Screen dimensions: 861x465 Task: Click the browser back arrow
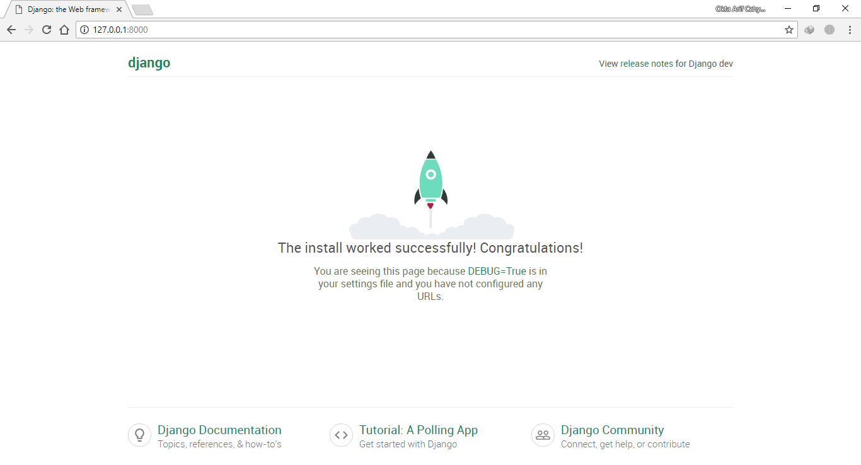point(11,30)
